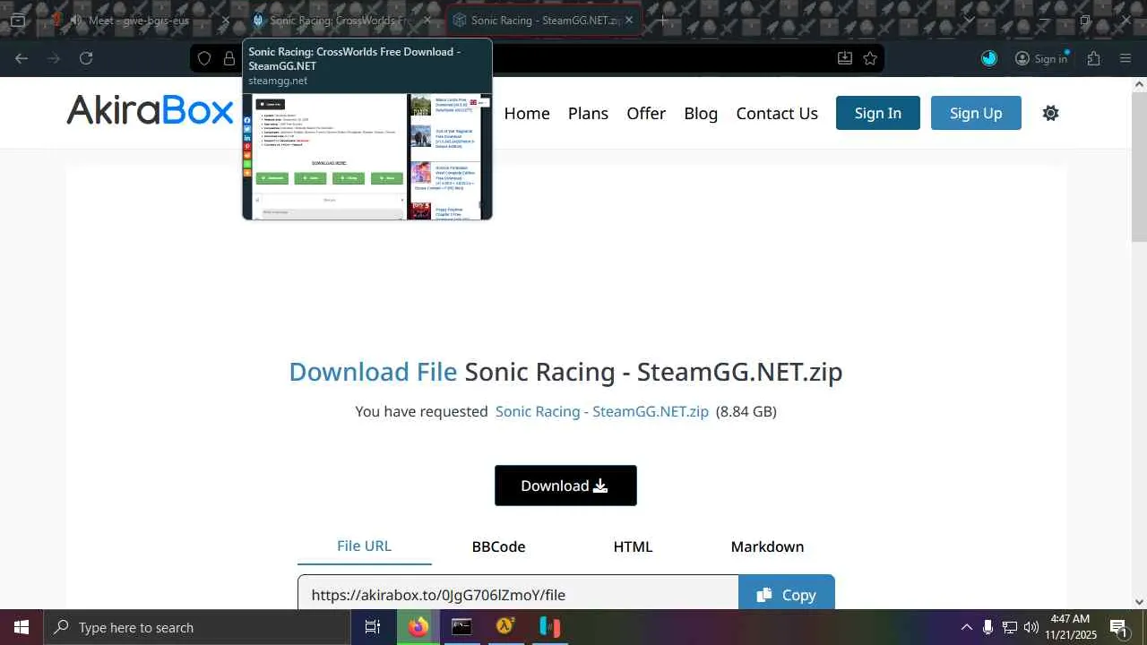The image size is (1147, 645).
Task: Open the address bar download/install icon
Action: [x=845, y=58]
